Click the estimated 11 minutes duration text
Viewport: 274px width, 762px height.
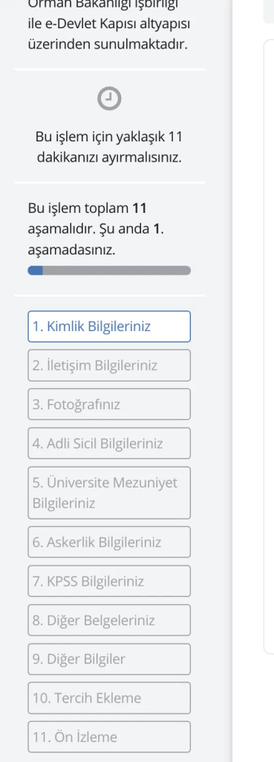click(109, 147)
